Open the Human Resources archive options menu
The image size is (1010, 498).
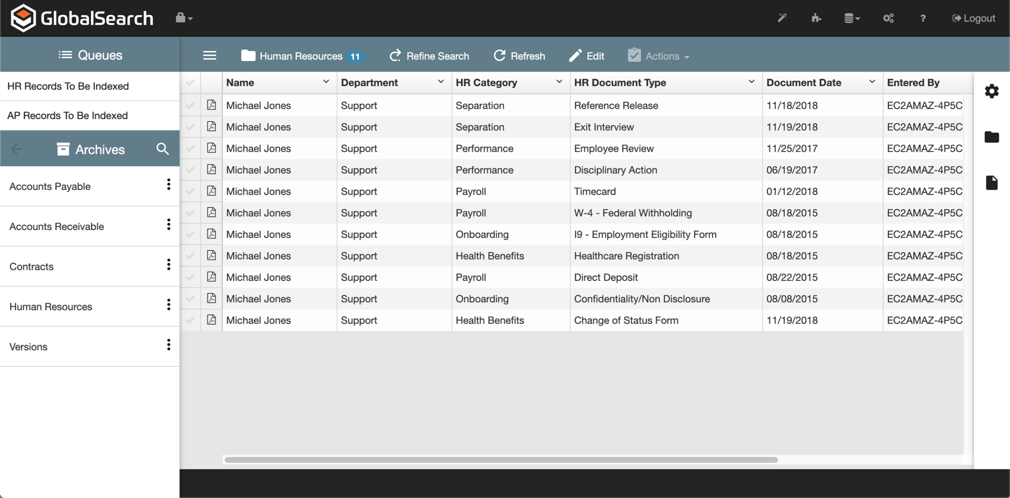click(x=169, y=305)
